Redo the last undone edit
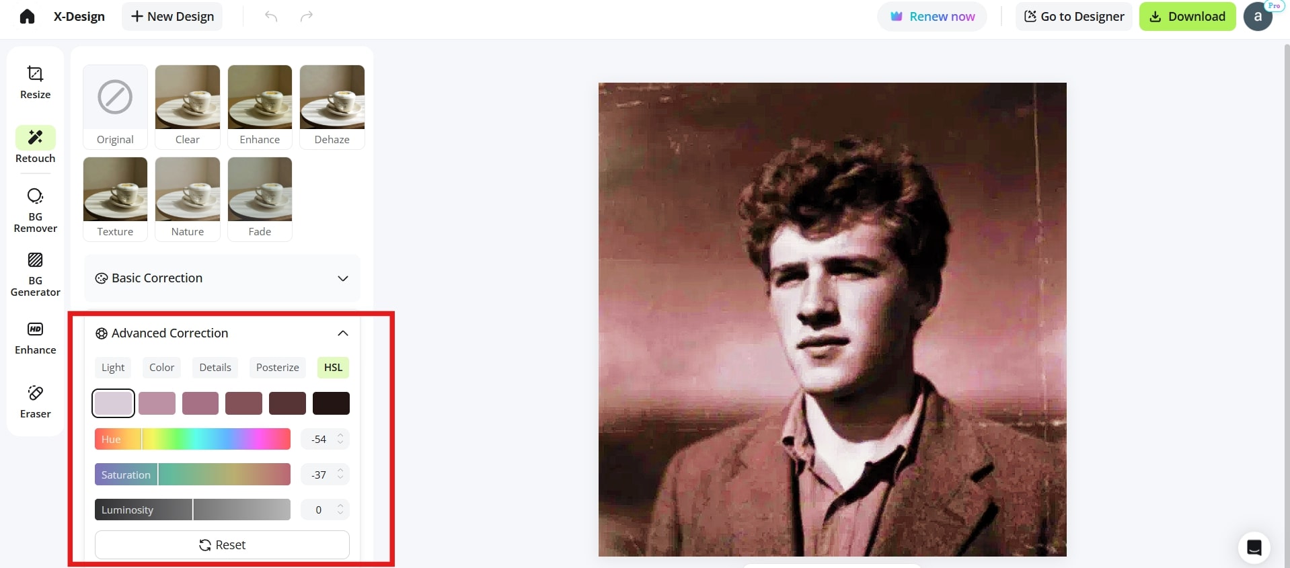Image resolution: width=1290 pixels, height=568 pixels. (x=307, y=16)
